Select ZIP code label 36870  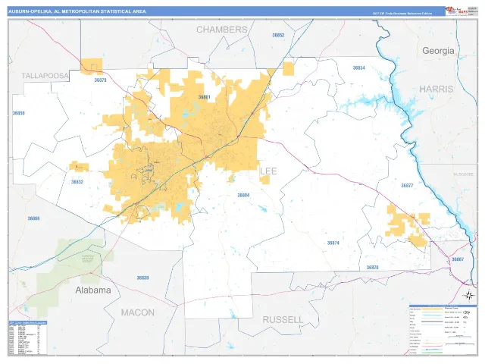pyautogui.click(x=372, y=268)
